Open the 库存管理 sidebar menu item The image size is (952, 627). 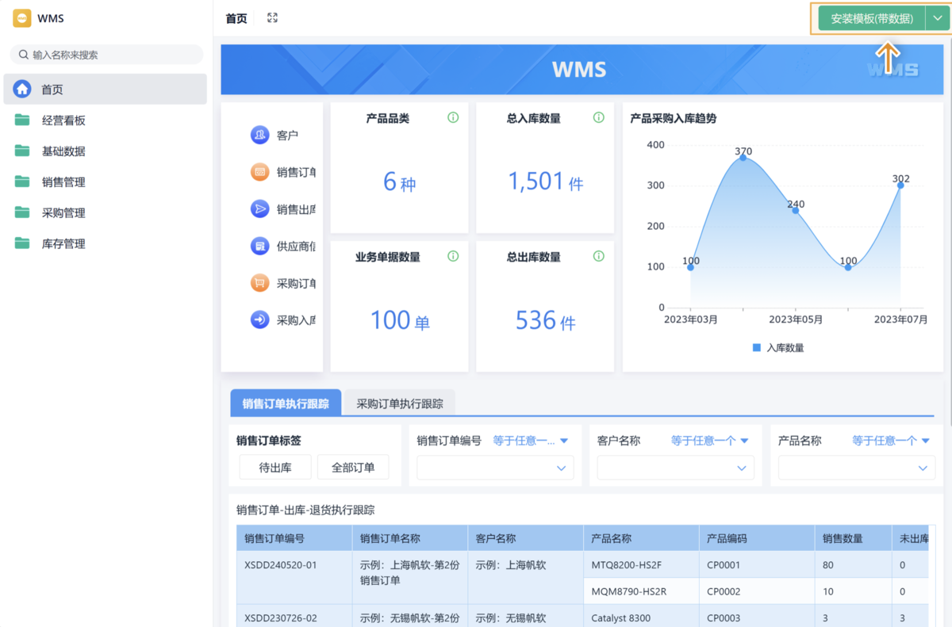pos(105,243)
